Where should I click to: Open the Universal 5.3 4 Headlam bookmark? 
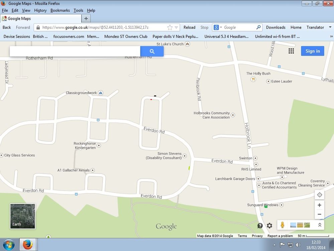[226, 37]
